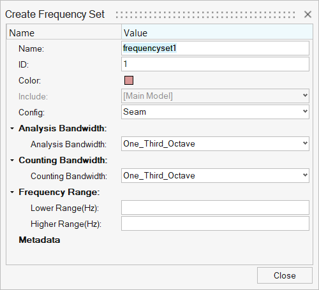
Task: Open the Counting Bandwidth dropdown
Action: [215, 176]
